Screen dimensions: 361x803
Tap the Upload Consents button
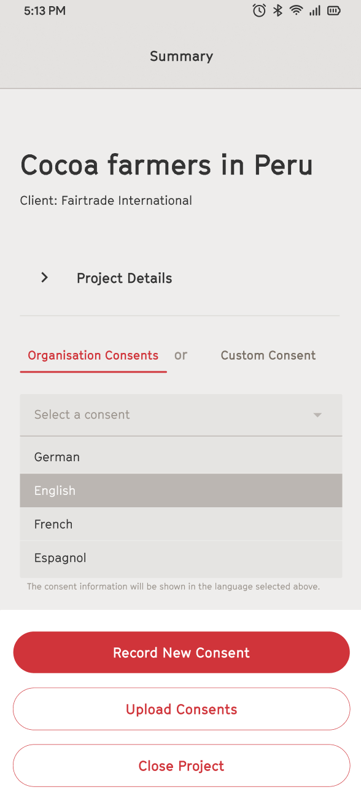181,709
